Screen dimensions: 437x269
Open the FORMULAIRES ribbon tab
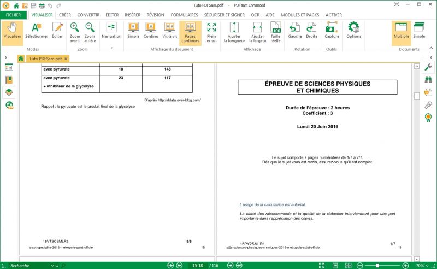click(x=184, y=15)
